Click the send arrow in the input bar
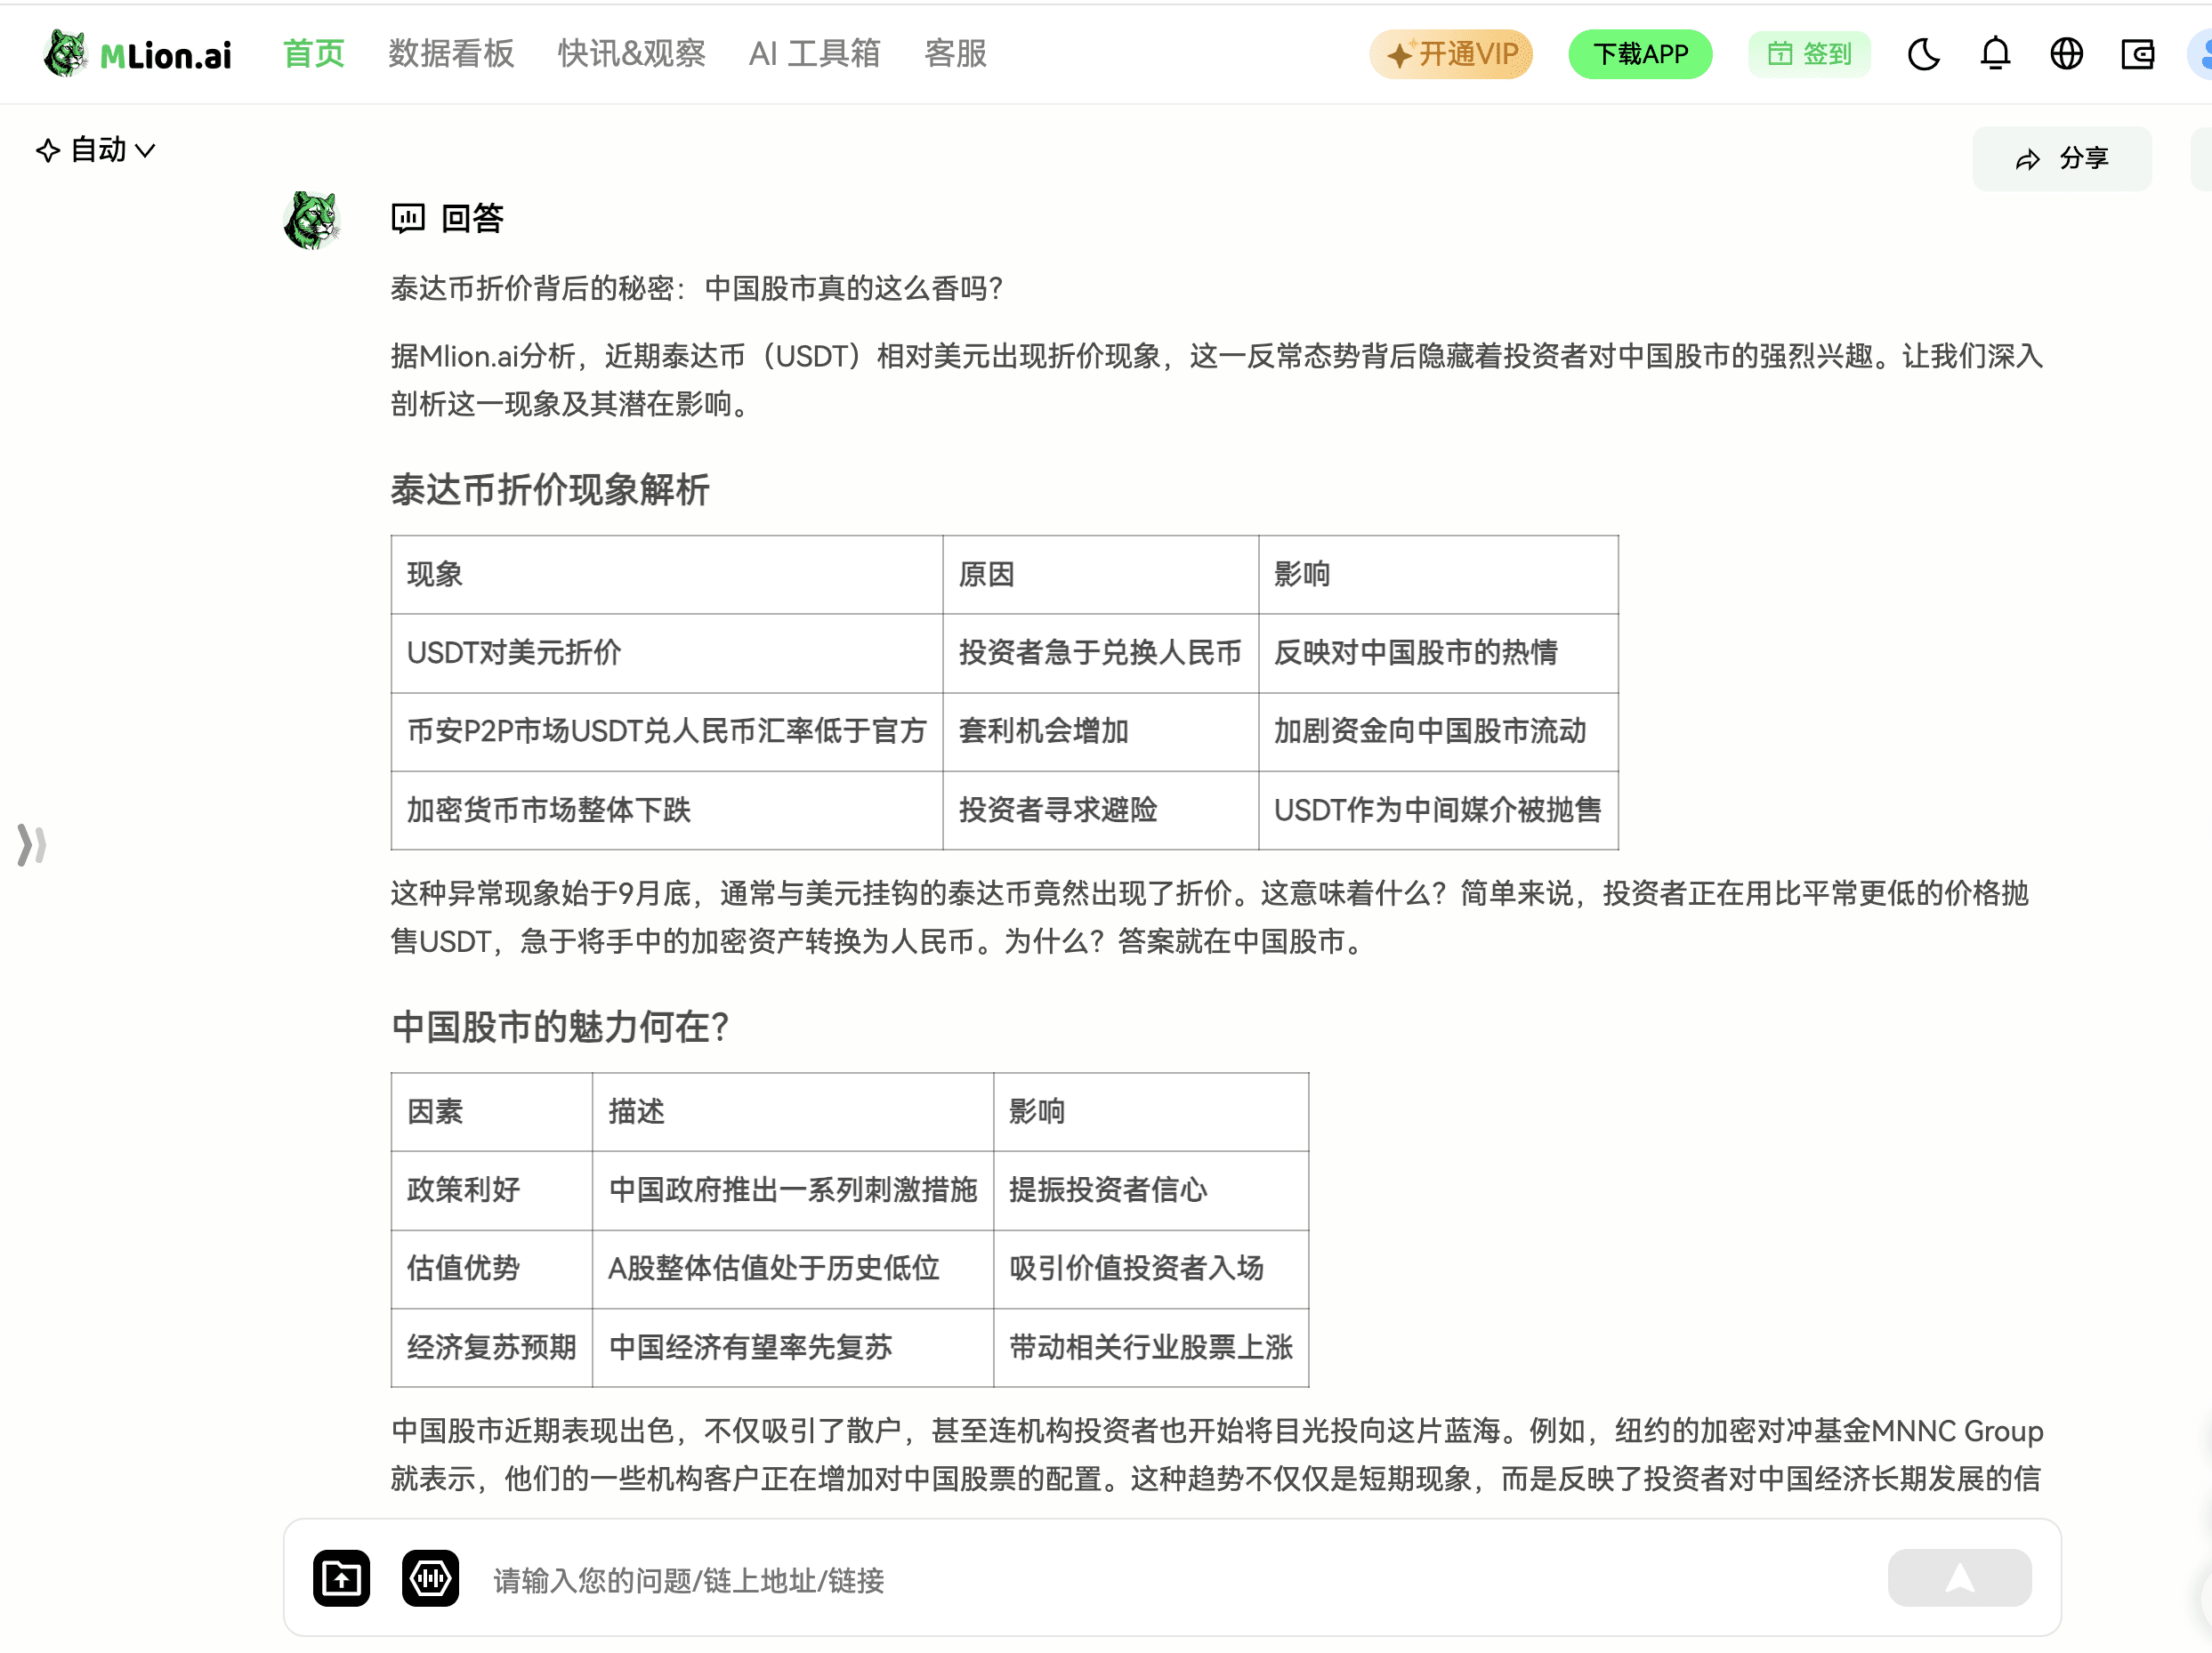Image resolution: width=2212 pixels, height=1653 pixels. (x=1958, y=1578)
